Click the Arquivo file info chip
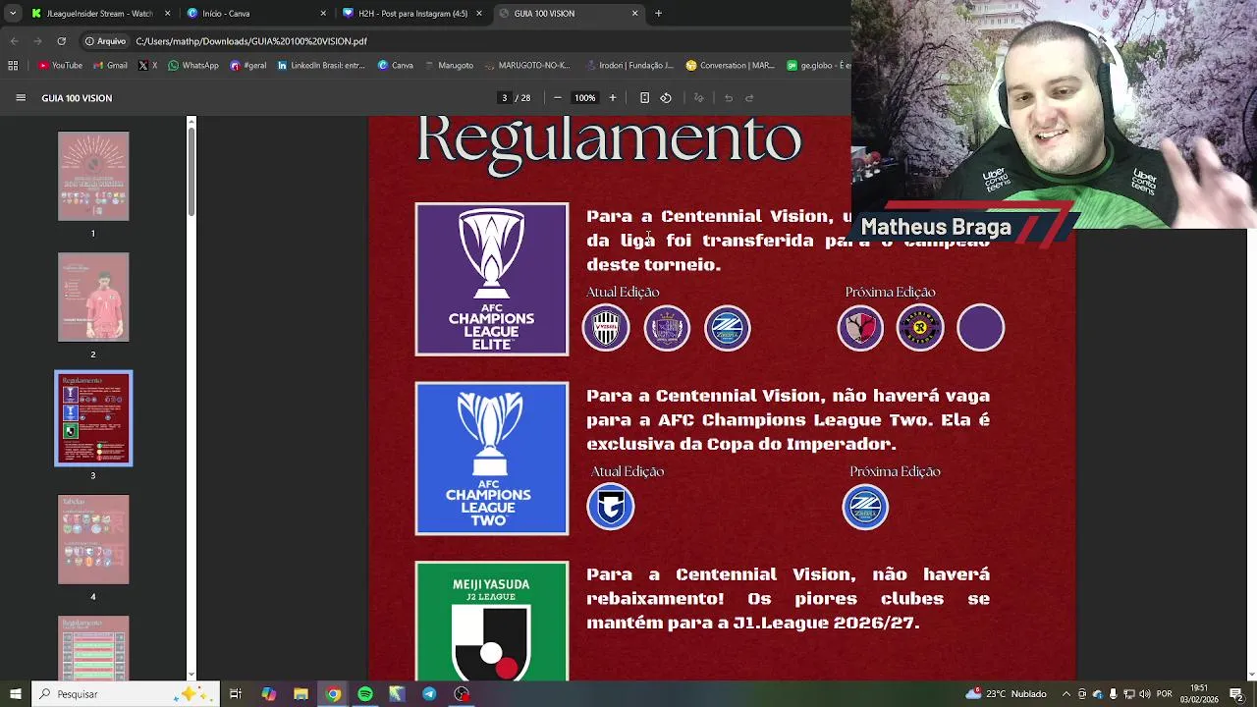This screenshot has width=1257, height=707. [105, 41]
